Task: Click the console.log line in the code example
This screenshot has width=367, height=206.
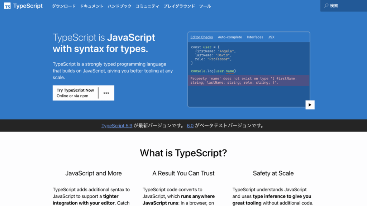Action: [x=214, y=71]
